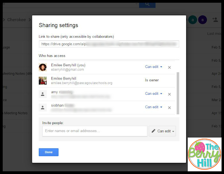Click the generic person icon beside amy
The width and height of the screenshot is (224, 174).
point(43,94)
